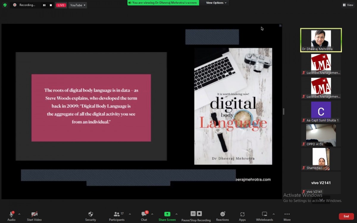
Task: Click the green encryption shield icon
Action: click(x=5, y=5)
